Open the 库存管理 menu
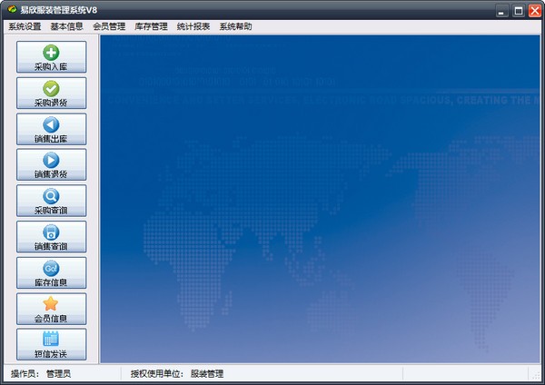 (x=151, y=26)
